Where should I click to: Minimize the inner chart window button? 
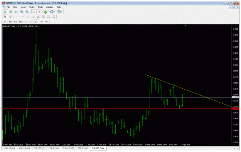click(230, 7)
